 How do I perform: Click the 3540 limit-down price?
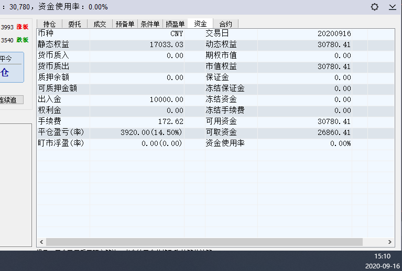[7, 40]
